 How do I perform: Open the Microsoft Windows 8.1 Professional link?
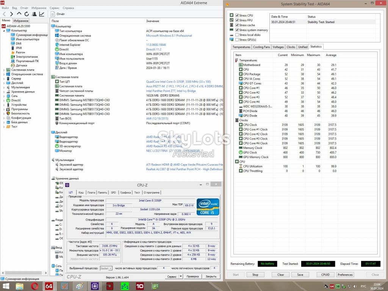169,36
